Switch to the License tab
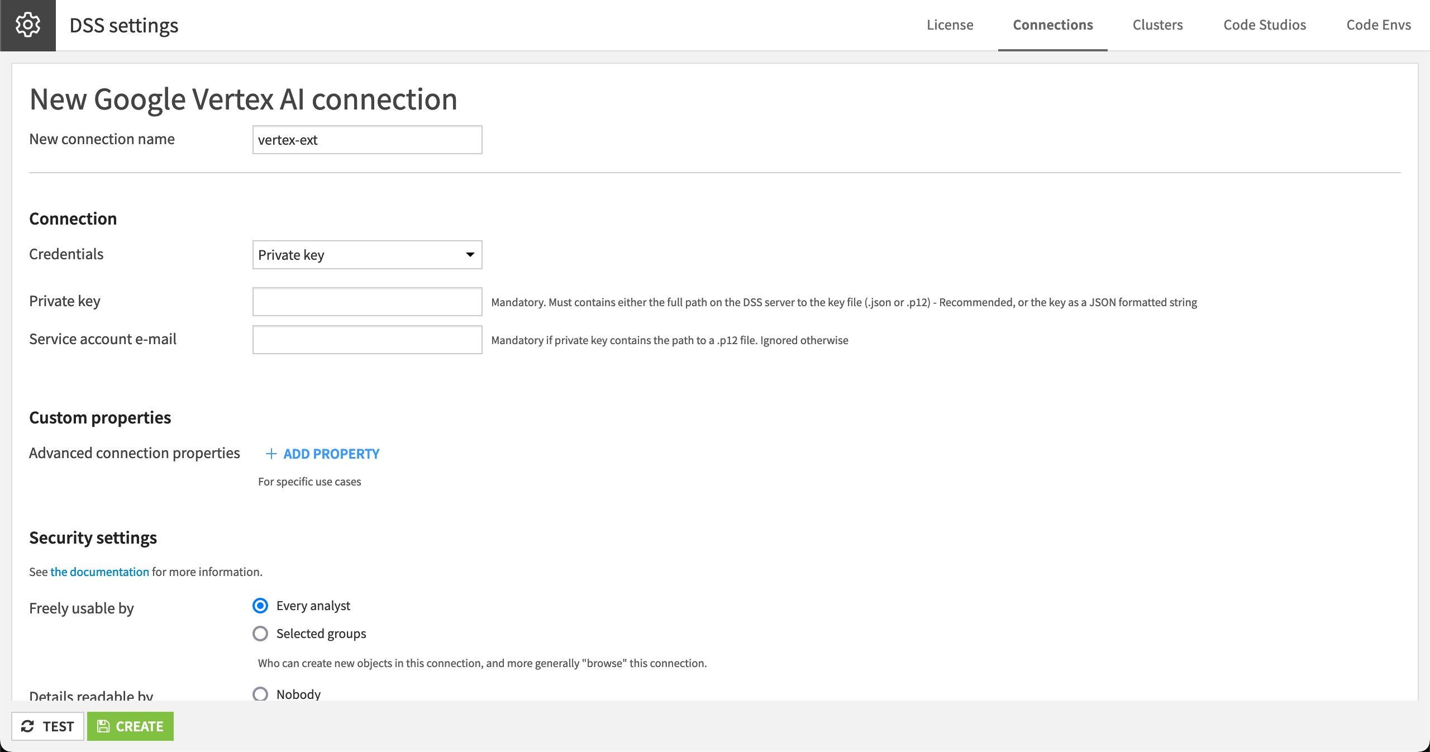This screenshot has width=1430, height=752. click(x=950, y=25)
